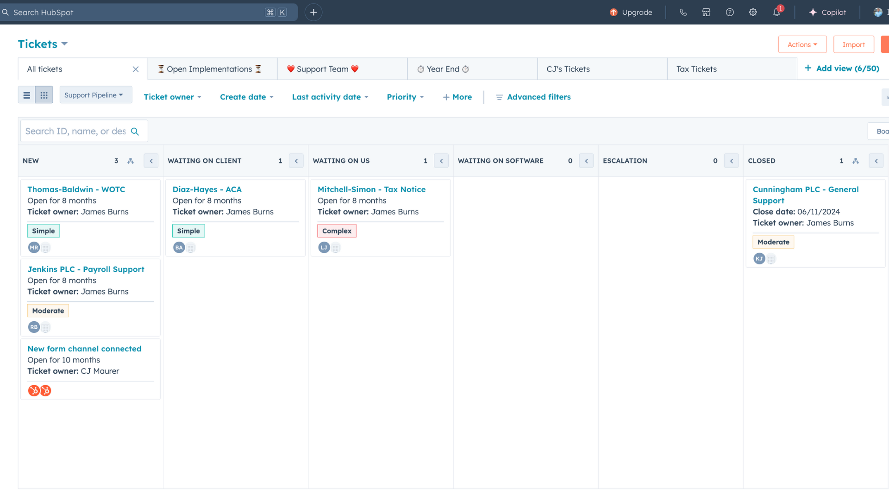Open the Priority filter dropdown
This screenshot has width=889, height=500.
tap(405, 97)
